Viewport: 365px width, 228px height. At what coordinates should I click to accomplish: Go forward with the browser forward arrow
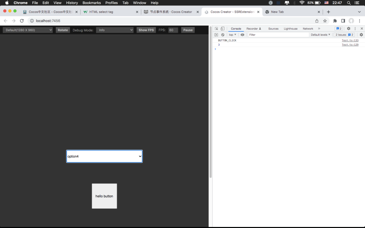pyautogui.click(x=14, y=21)
